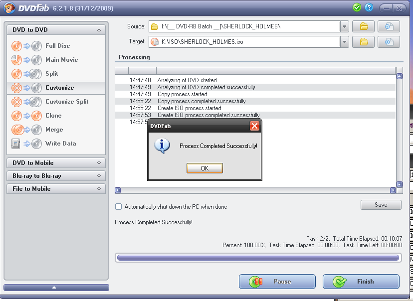Open help via the blue question mark
Image resolution: width=413 pixels, height=301 pixels.
pyautogui.click(x=369, y=7)
